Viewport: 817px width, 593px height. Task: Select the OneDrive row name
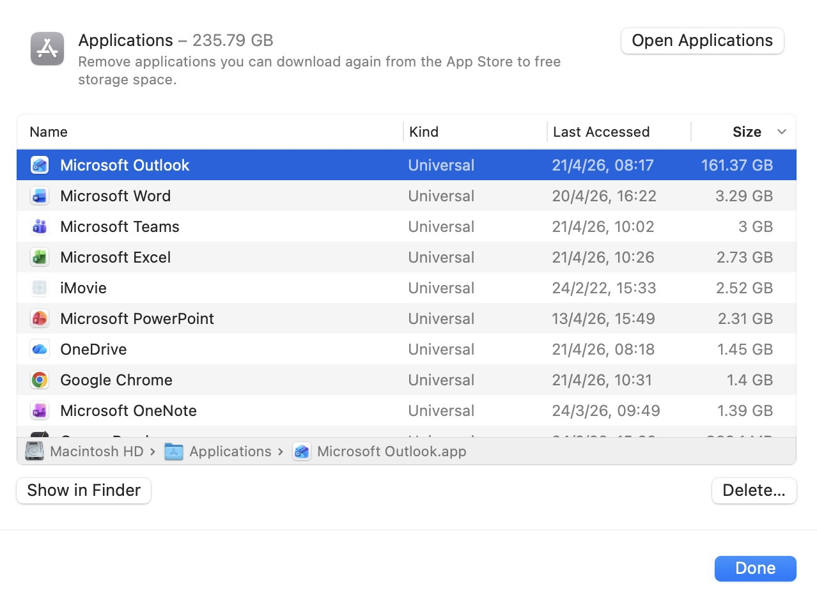point(93,349)
